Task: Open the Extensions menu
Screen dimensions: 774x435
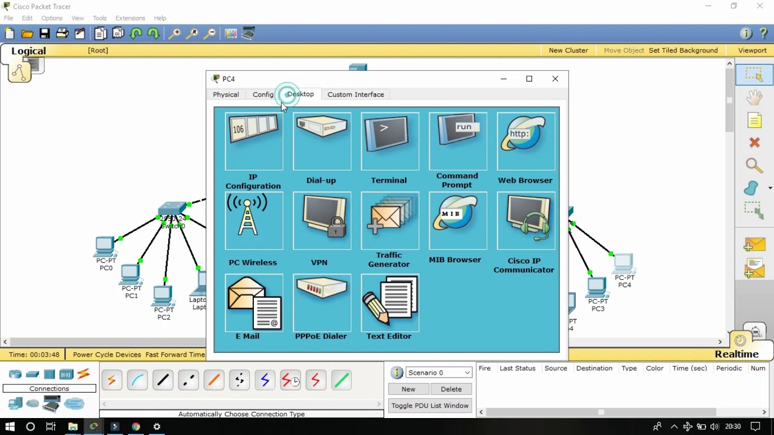Action: (130, 18)
